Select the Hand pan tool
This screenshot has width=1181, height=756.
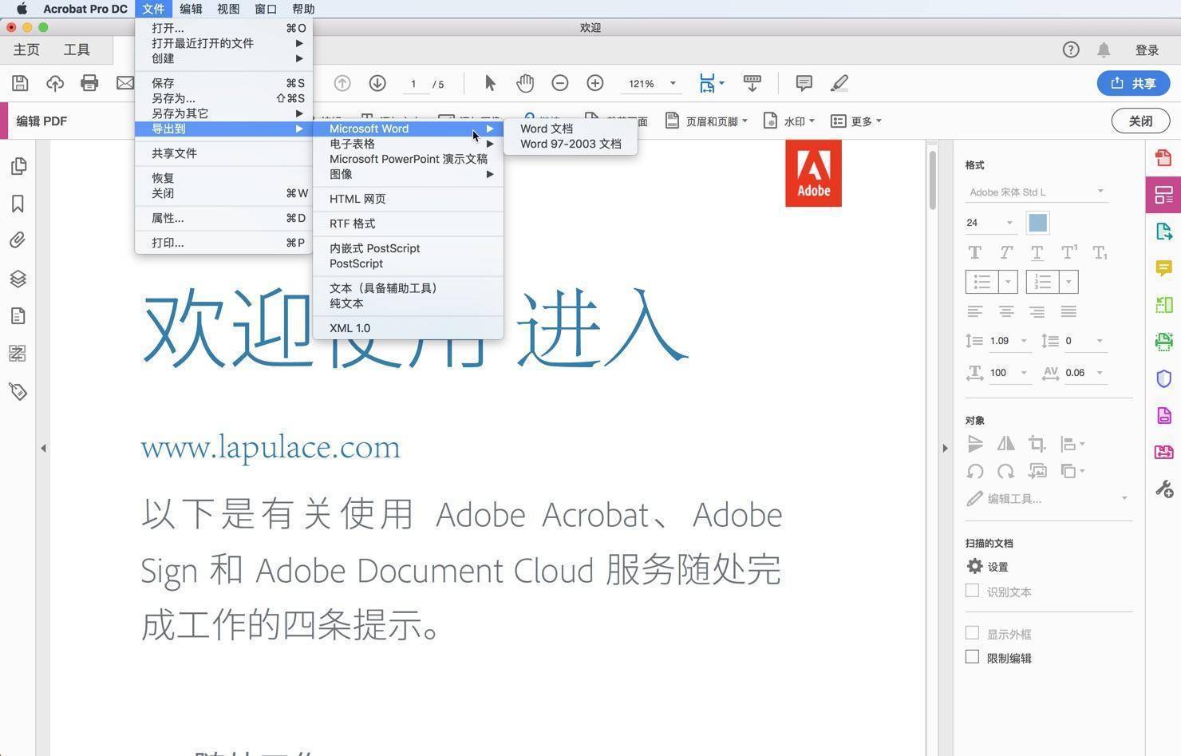pos(524,83)
